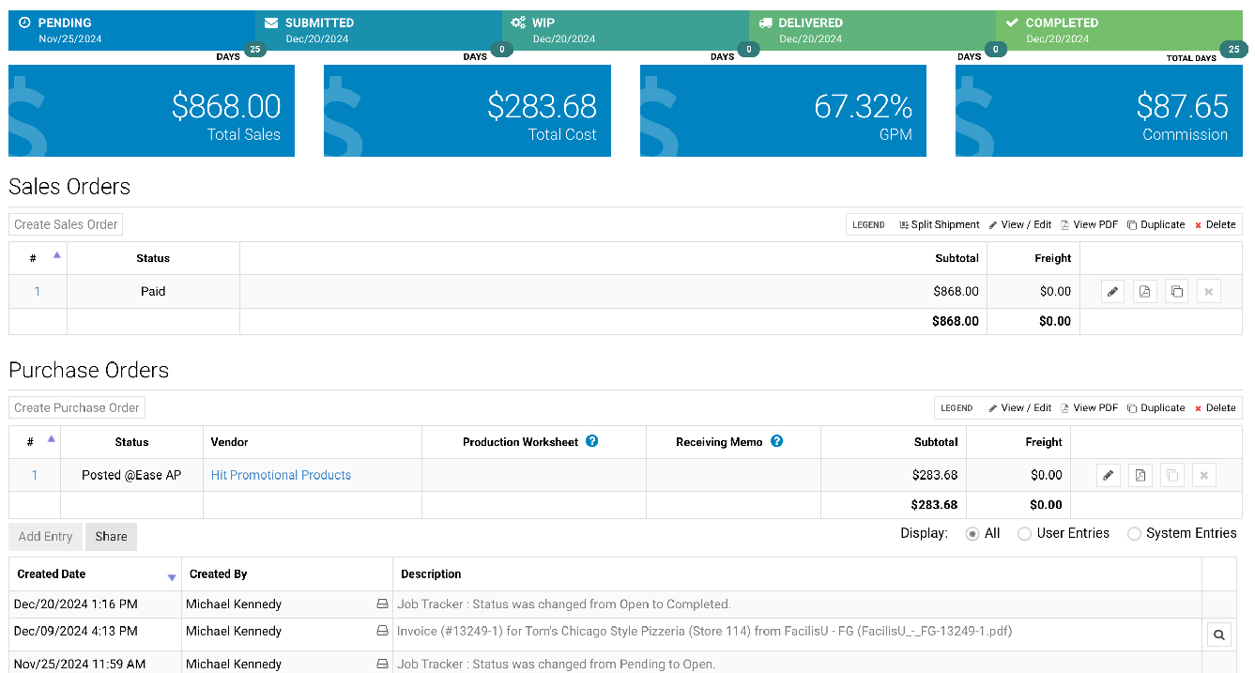This screenshot has height=673, width=1255.
Task: Click the $87.65 Commission card
Action: 1099,111
